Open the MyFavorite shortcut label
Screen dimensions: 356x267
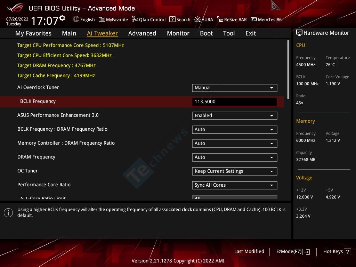point(117,19)
